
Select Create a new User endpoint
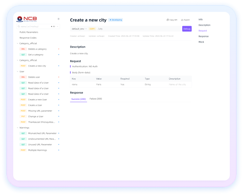tap(38, 99)
